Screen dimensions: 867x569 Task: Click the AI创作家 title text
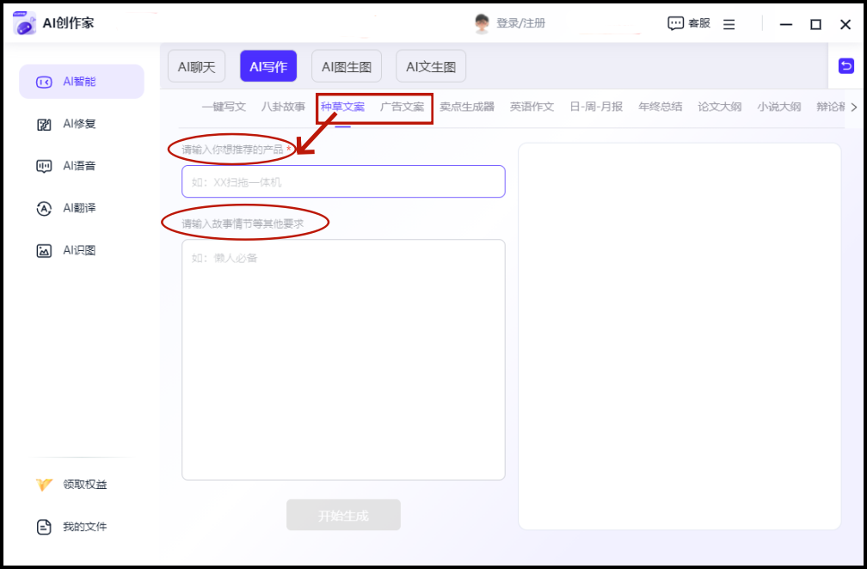[68, 23]
